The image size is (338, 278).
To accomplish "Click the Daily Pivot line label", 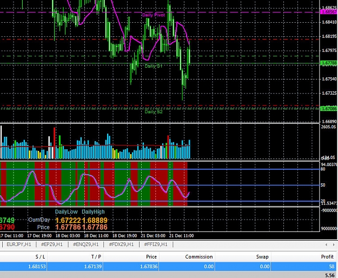I will (x=154, y=15).
